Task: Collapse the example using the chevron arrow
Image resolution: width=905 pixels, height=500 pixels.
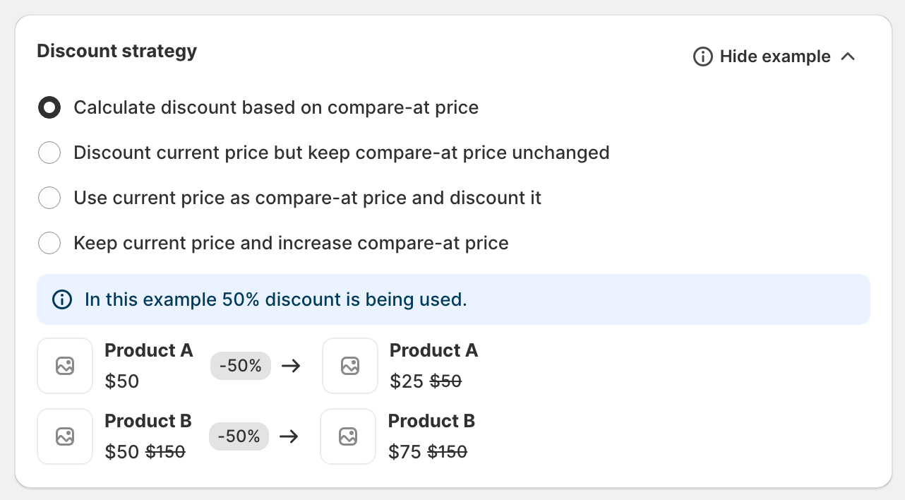Action: point(849,56)
